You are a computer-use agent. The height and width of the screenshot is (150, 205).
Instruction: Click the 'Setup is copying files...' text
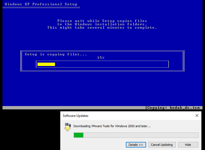[56, 54]
